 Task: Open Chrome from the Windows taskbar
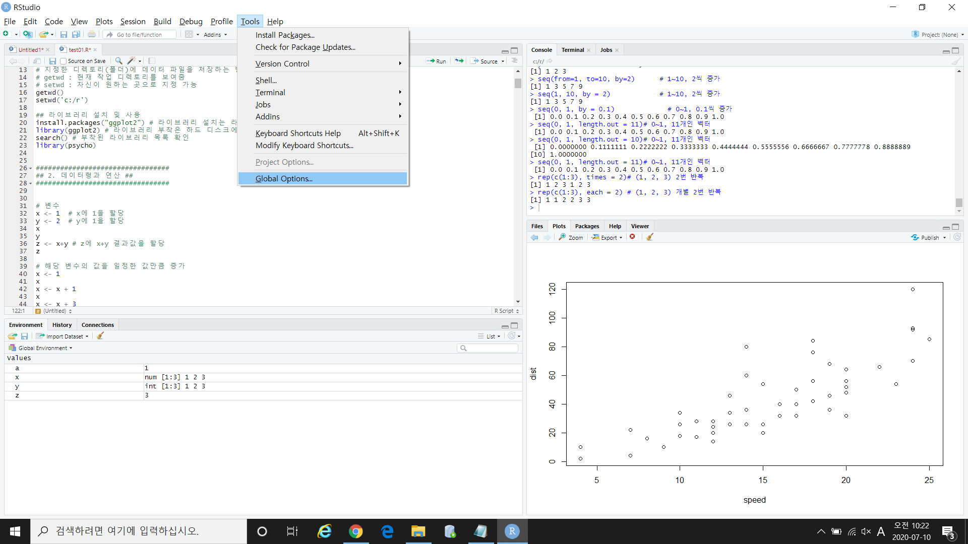click(356, 531)
